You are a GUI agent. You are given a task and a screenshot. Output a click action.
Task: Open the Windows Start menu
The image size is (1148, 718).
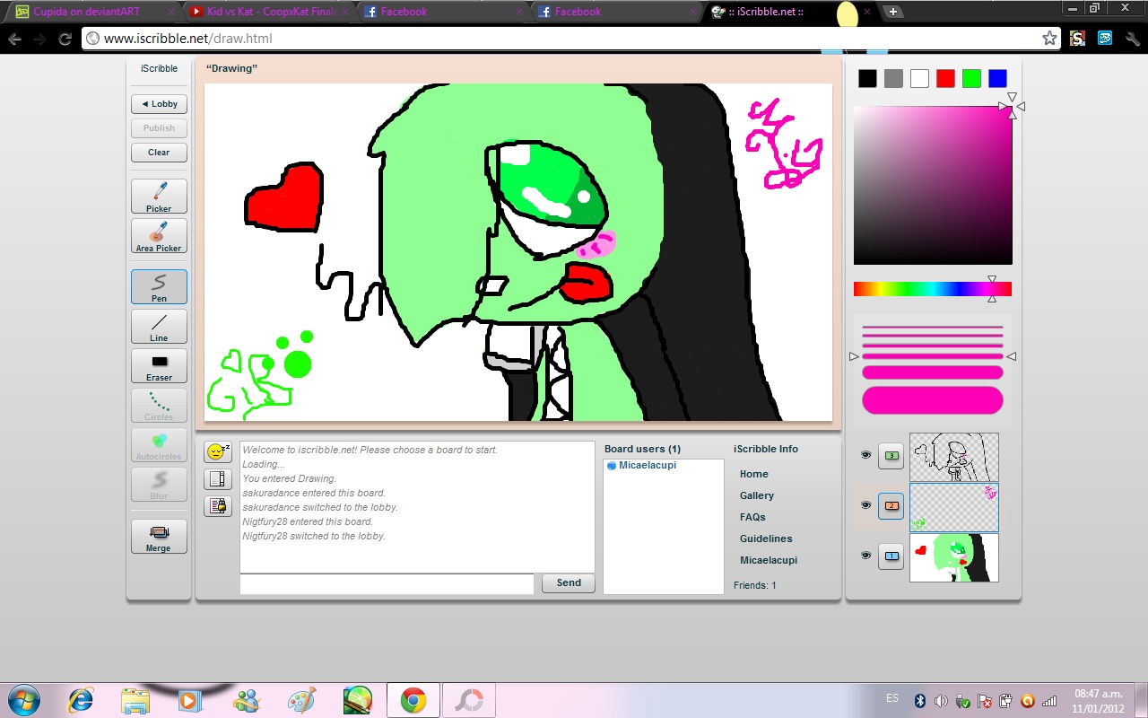tap(23, 700)
